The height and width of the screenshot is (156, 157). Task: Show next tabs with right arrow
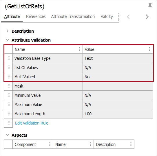pyautogui.click(x=147, y=17)
